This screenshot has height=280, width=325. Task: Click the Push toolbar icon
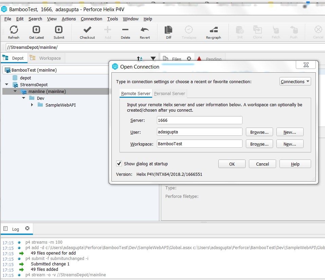pyautogui.click(x=294, y=30)
